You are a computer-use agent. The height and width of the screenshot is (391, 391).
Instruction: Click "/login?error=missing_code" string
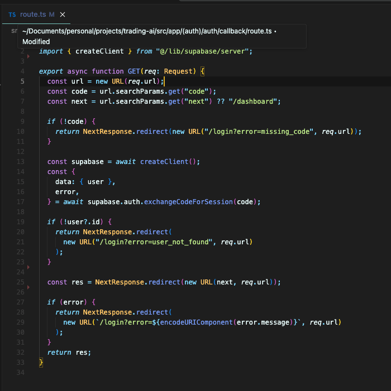click(259, 132)
